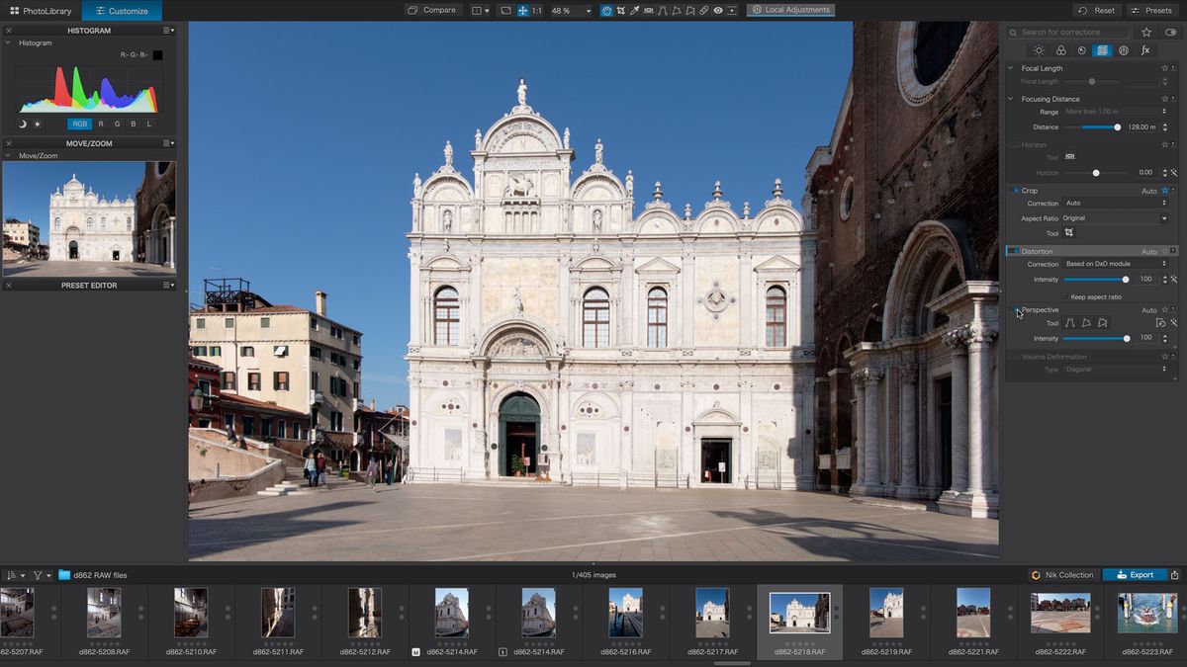Enable Keep aspect ratio checkbox

tap(1065, 297)
